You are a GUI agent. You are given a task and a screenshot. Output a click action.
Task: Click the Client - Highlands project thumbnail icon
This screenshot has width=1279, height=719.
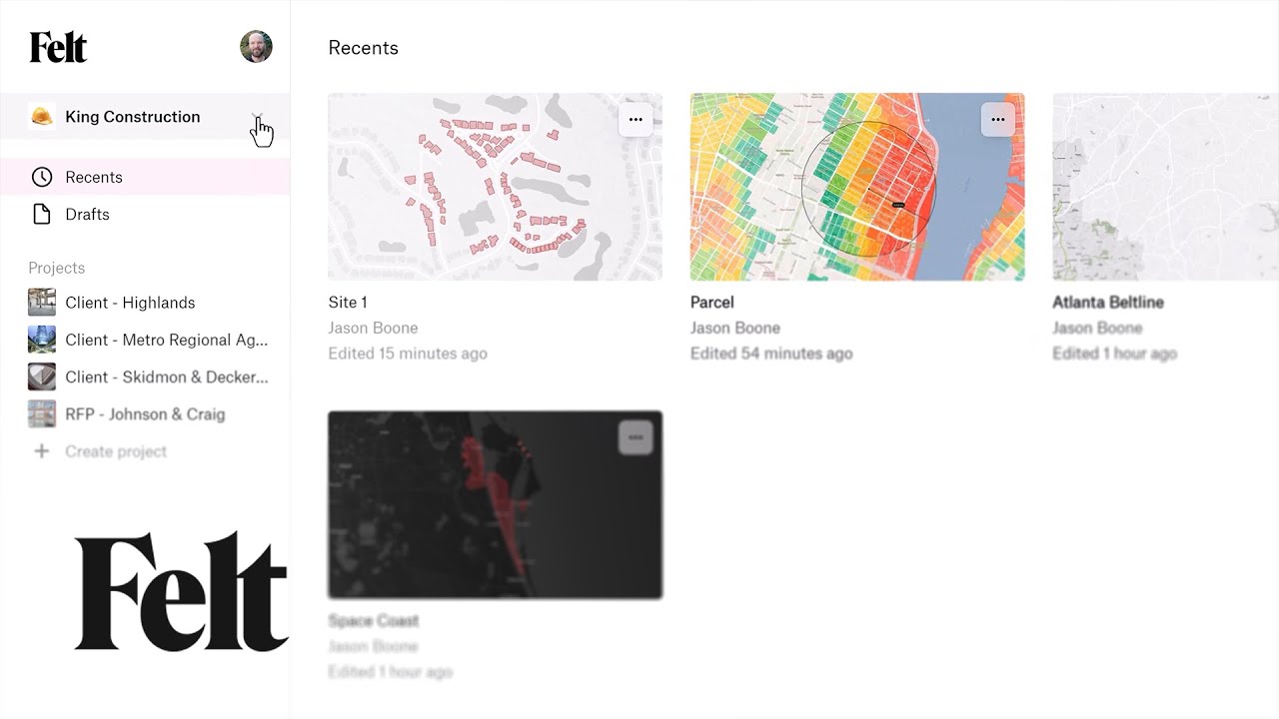42,303
